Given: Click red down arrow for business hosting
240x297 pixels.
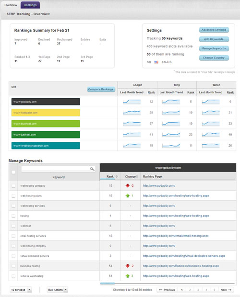Looking at the screenshot, I should click(128, 266).
